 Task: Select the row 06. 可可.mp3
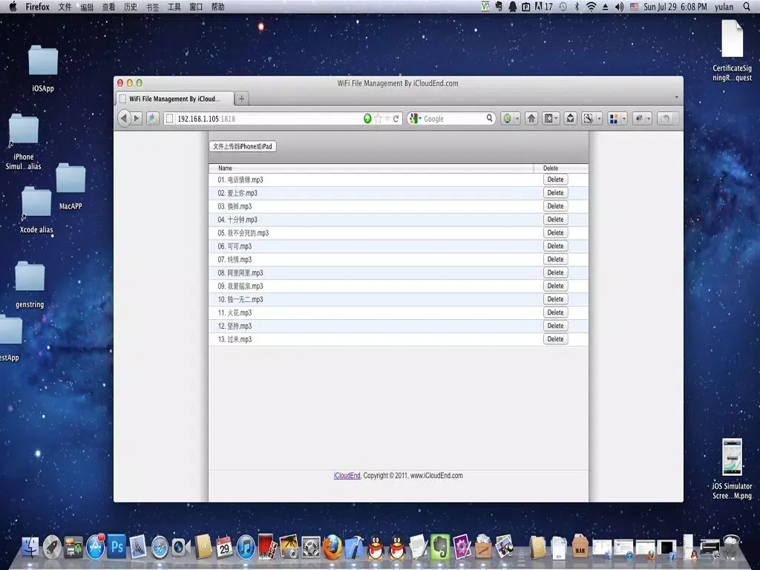(x=399, y=246)
